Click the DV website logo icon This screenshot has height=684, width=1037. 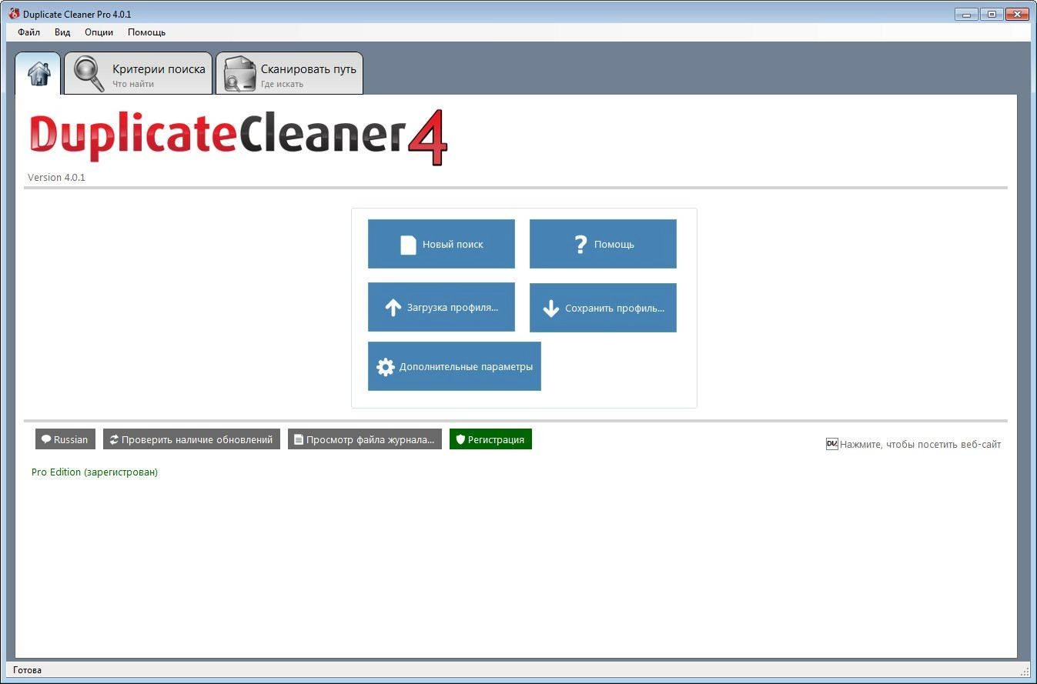tap(831, 444)
